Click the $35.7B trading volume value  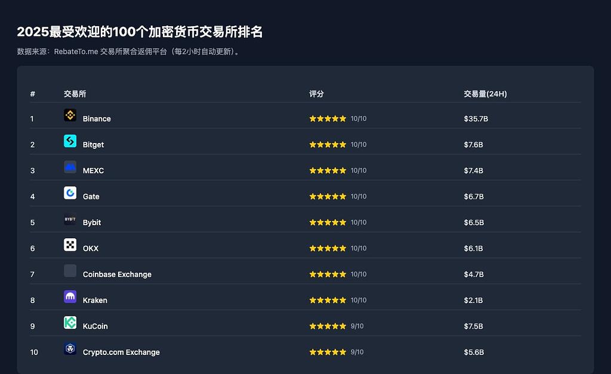point(476,119)
